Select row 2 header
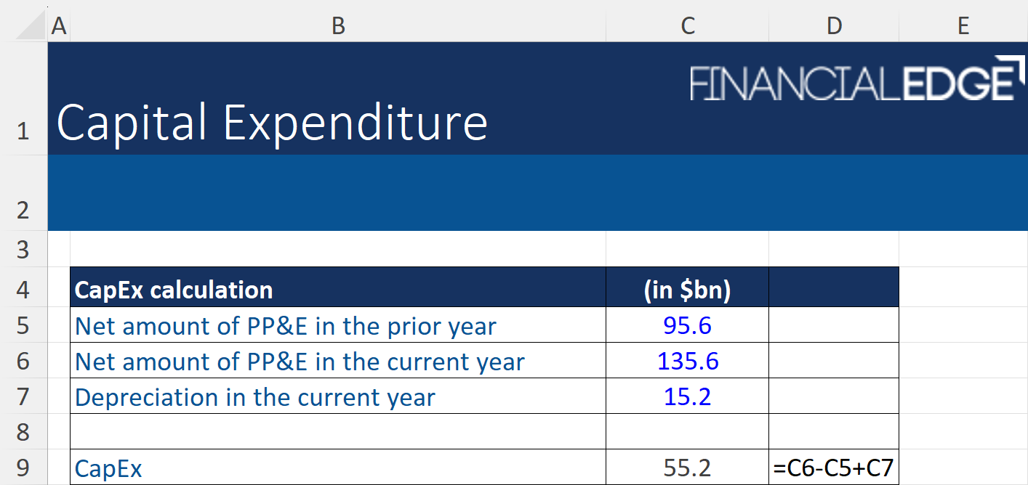This screenshot has width=1028, height=485. tap(23, 211)
